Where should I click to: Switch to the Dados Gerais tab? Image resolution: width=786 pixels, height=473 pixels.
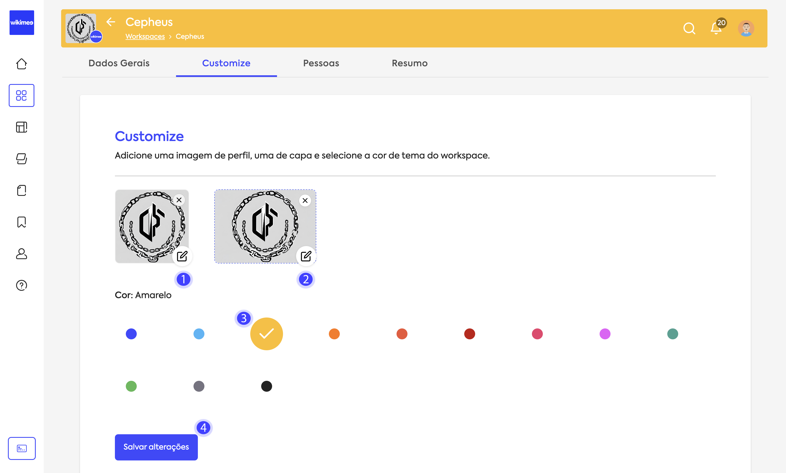point(119,63)
